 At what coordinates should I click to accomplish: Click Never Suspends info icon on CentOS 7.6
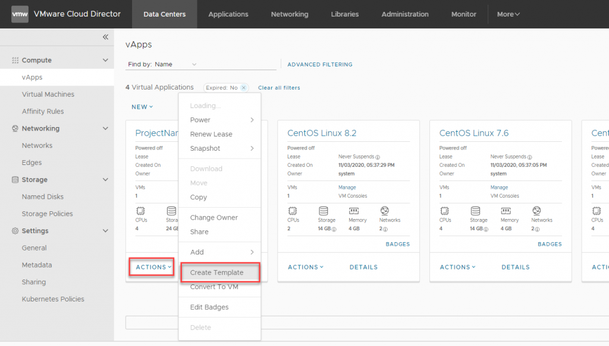[530, 157]
